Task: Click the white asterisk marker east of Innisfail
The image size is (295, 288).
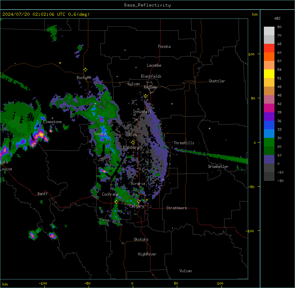Action: pyautogui.click(x=172, y=104)
